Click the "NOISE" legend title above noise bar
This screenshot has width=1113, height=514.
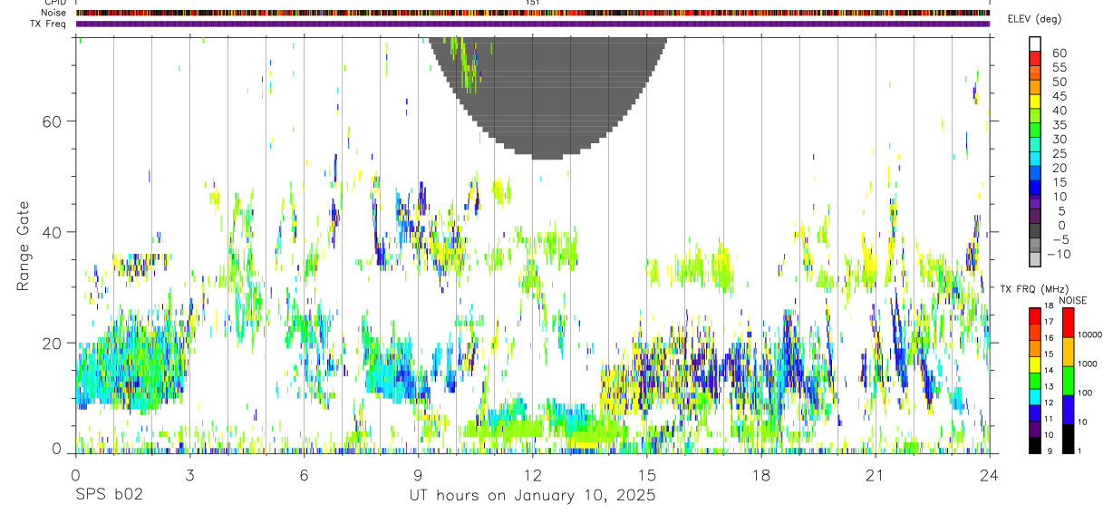click(1072, 300)
